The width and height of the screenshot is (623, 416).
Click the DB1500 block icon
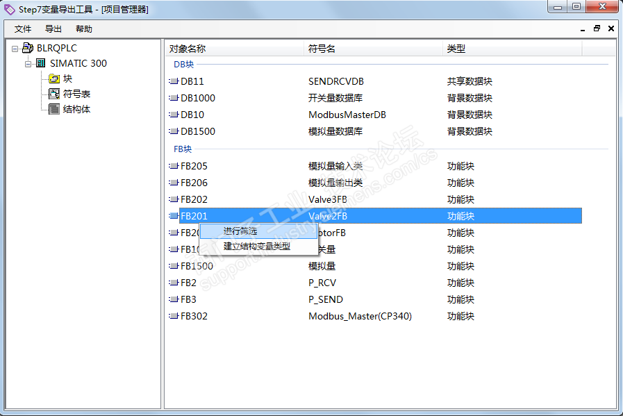(x=174, y=131)
